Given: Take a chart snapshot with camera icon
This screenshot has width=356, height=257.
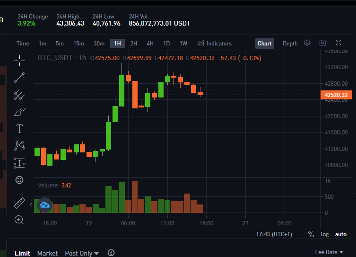Looking at the screenshot, I should pyautogui.click(x=322, y=43).
